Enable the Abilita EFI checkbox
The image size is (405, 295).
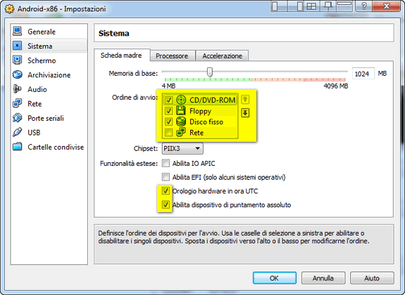tap(166, 177)
